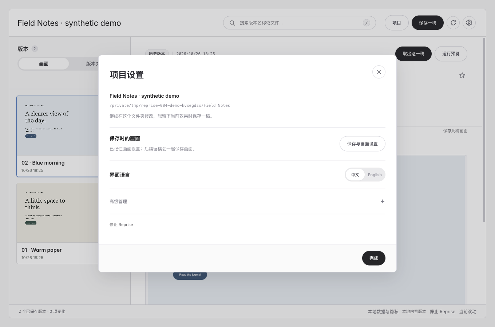Viewport: 495px width, 327px height.
Task: Click 当前改动 in the footer
Action: [468, 311]
